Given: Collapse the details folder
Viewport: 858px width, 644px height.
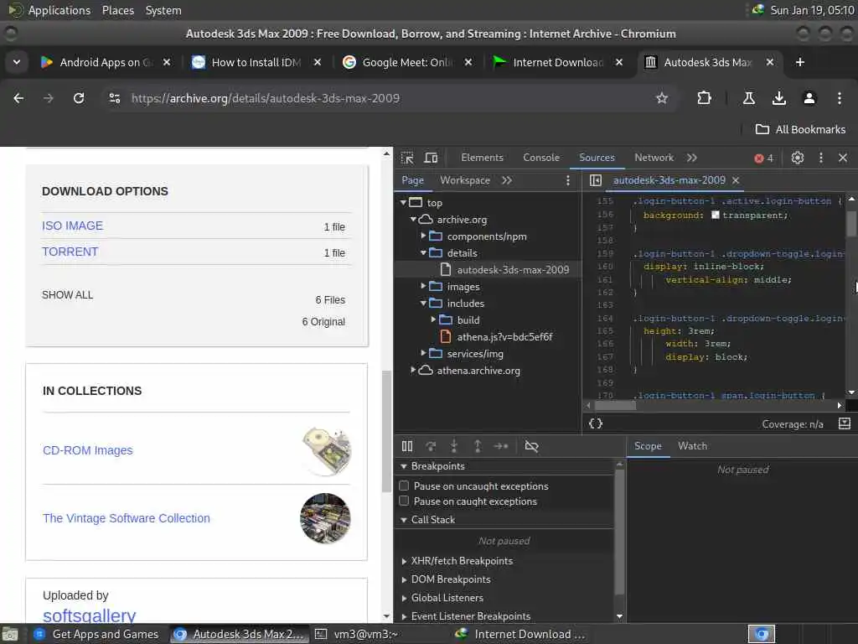Looking at the screenshot, I should [423, 253].
